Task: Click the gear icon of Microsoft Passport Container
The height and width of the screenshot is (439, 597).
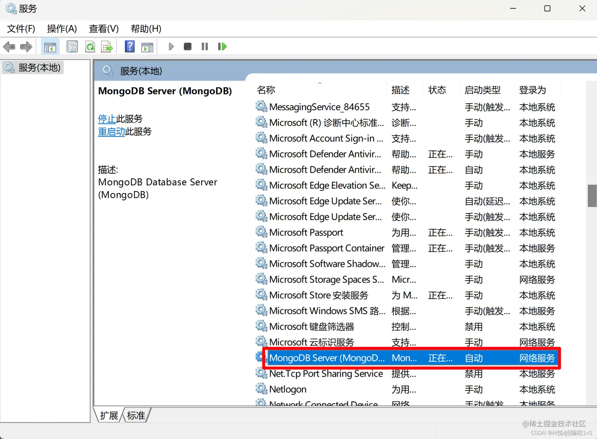Action: [261, 248]
